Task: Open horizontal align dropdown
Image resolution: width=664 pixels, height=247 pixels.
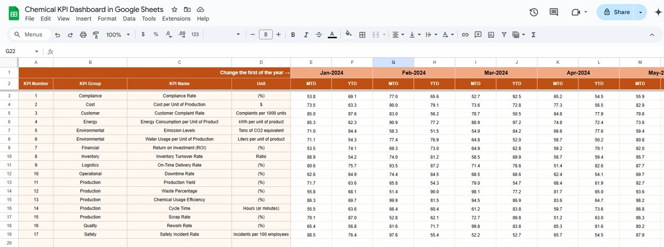Action: (x=398, y=35)
